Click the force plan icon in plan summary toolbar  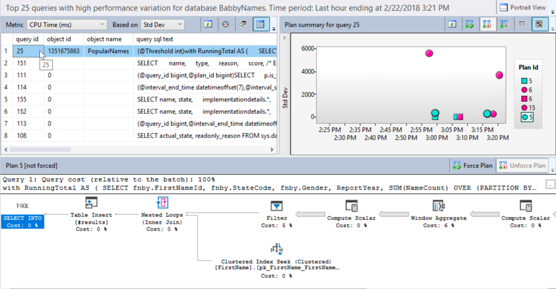click(470, 24)
